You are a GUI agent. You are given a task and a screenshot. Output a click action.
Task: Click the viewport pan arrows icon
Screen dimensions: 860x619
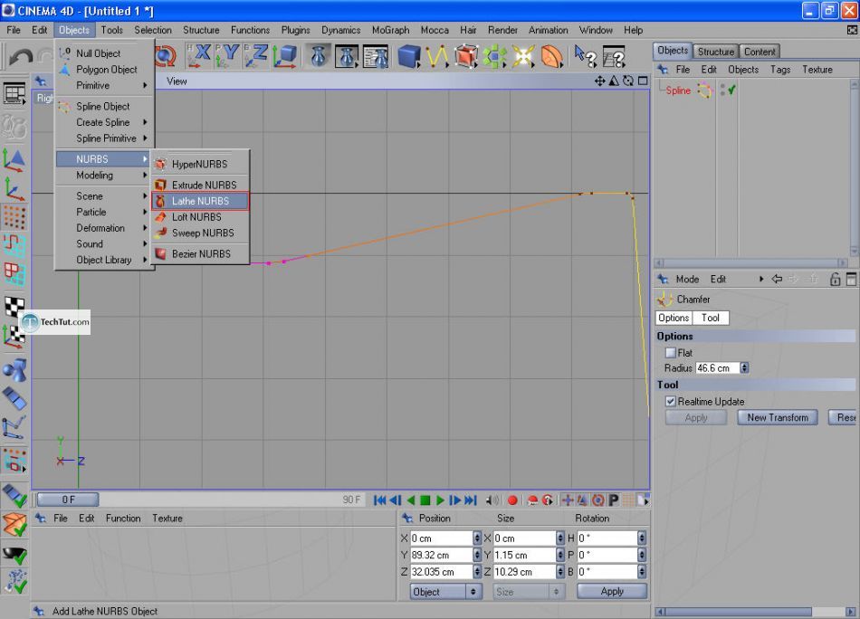coord(599,81)
